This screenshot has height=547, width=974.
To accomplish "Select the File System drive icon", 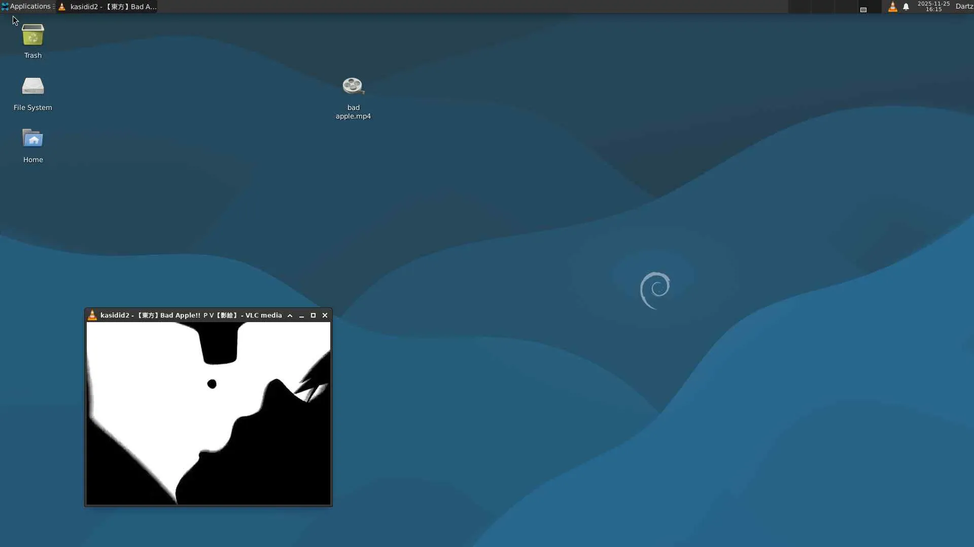I will [x=33, y=87].
